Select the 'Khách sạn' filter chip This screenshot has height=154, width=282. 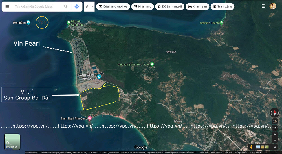(197, 7)
